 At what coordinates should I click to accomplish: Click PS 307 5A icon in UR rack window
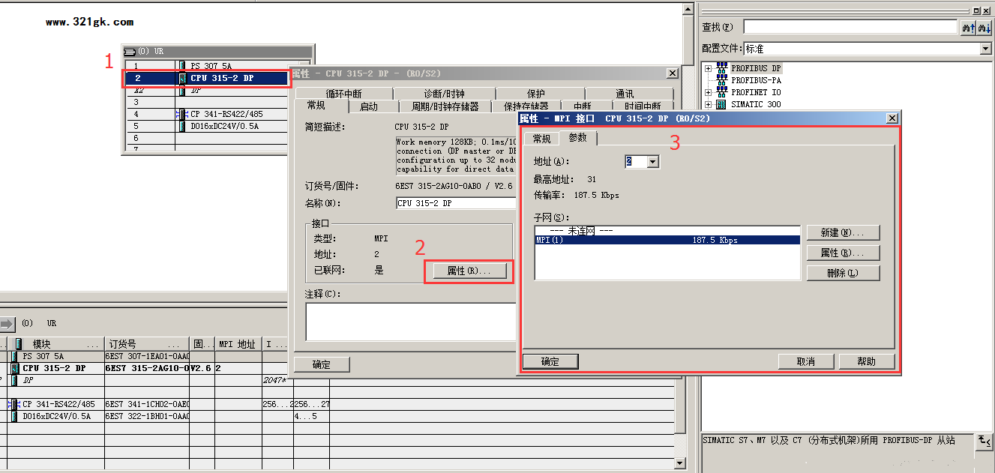[x=183, y=66]
